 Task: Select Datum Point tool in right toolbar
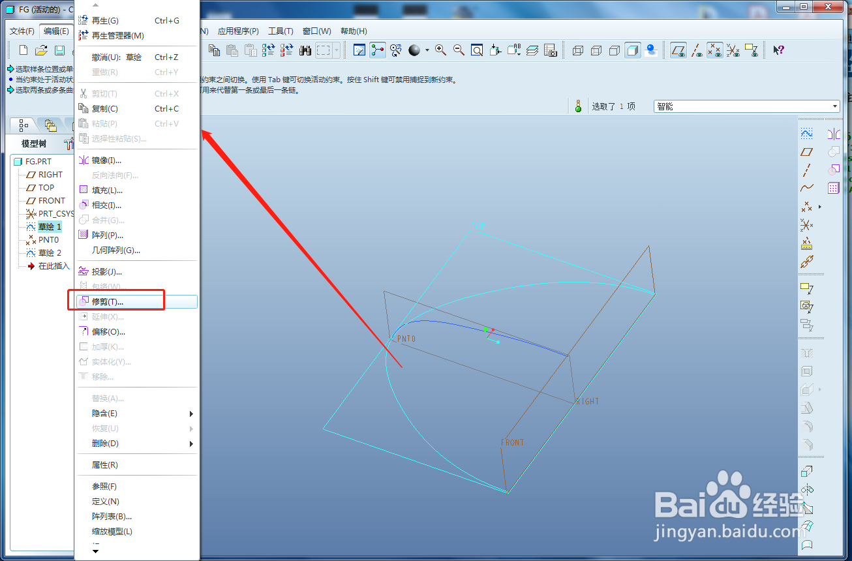[807, 206]
